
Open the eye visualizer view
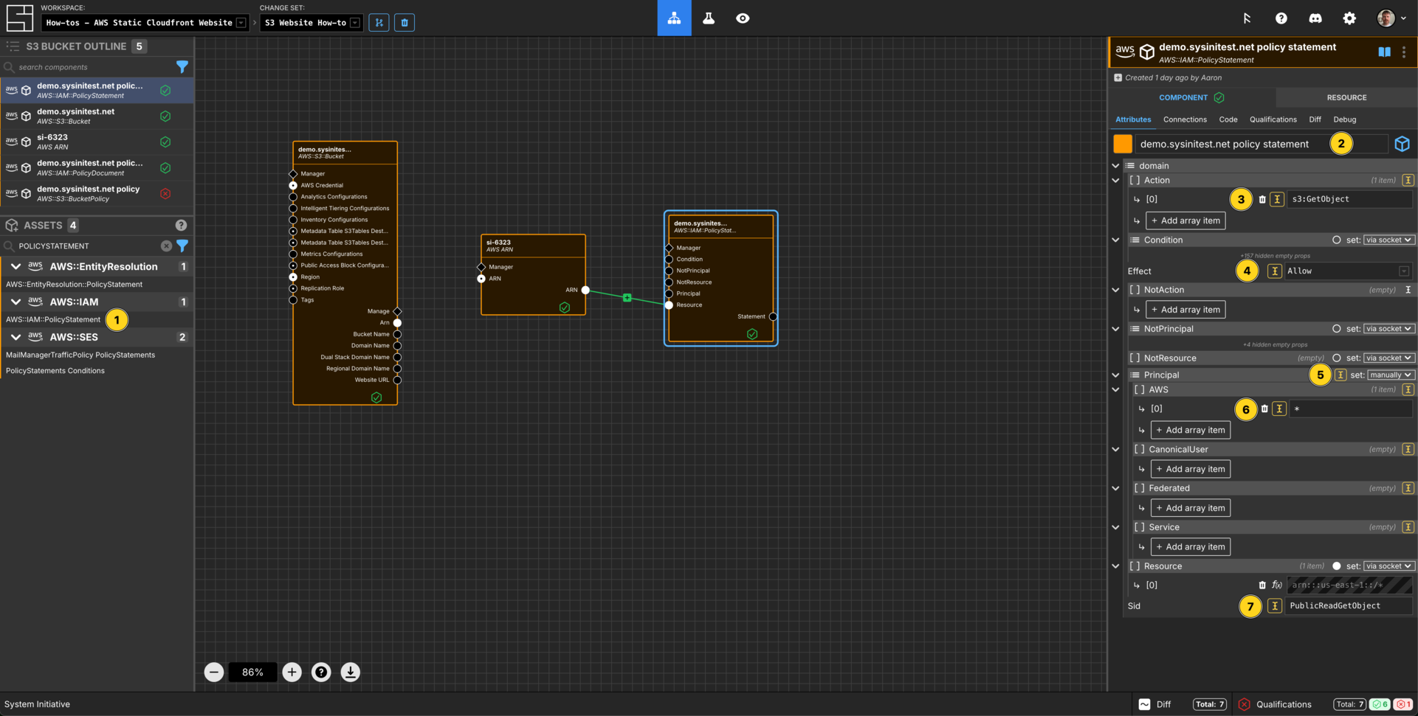(743, 18)
